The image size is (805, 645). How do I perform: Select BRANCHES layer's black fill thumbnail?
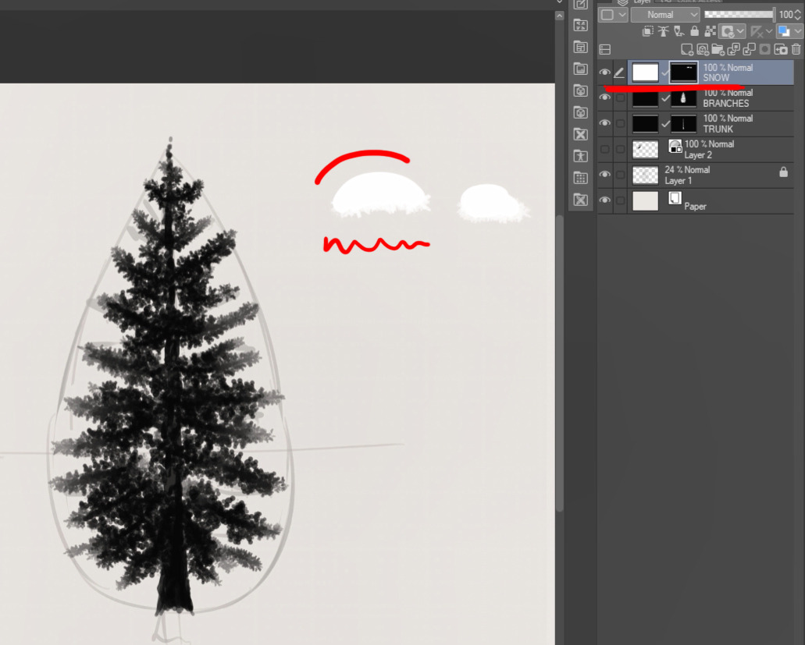646,98
